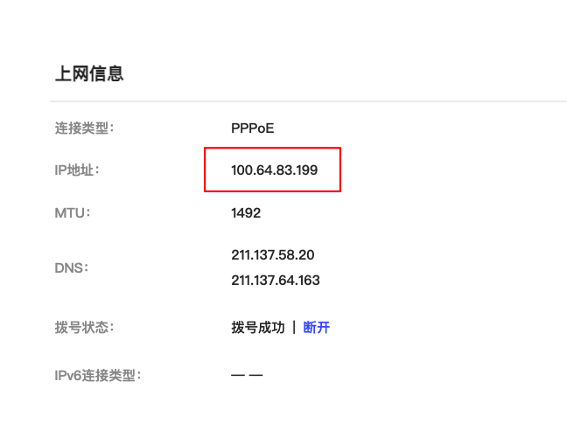
Task: Select the second DNS server 211.137.64.163
Action: click(276, 281)
